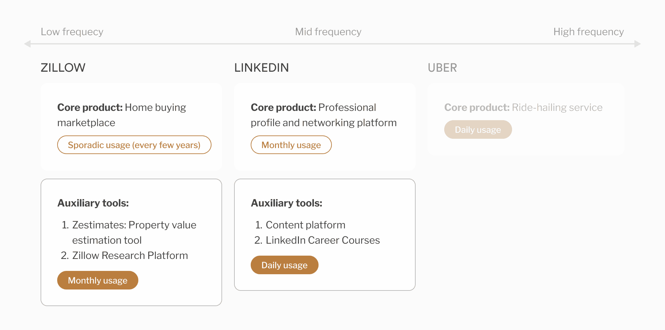
Task: Click Zillow auxiliary tools Monthly usage badge
Action: [x=98, y=280]
